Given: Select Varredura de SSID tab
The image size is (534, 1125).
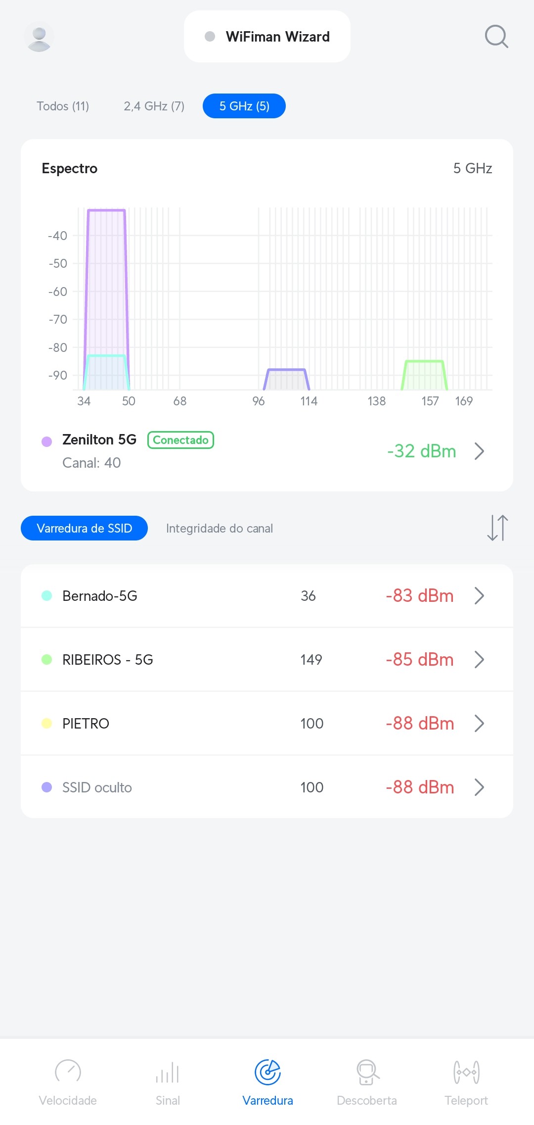Looking at the screenshot, I should click(84, 528).
